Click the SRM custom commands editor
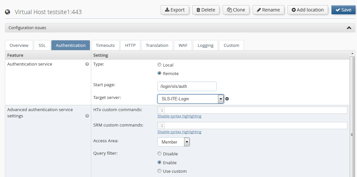357x177 pixels. click(x=252, y=126)
